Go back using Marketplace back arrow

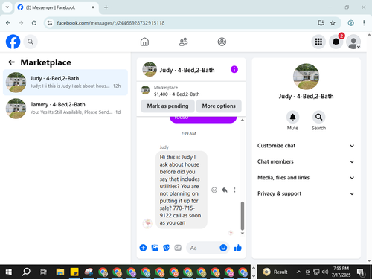coord(12,62)
